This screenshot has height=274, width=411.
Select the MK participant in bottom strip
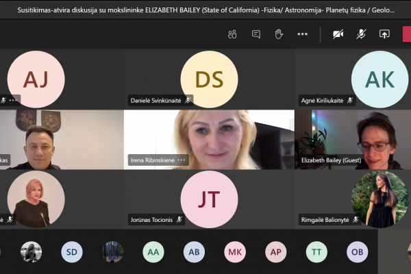pos(235,252)
